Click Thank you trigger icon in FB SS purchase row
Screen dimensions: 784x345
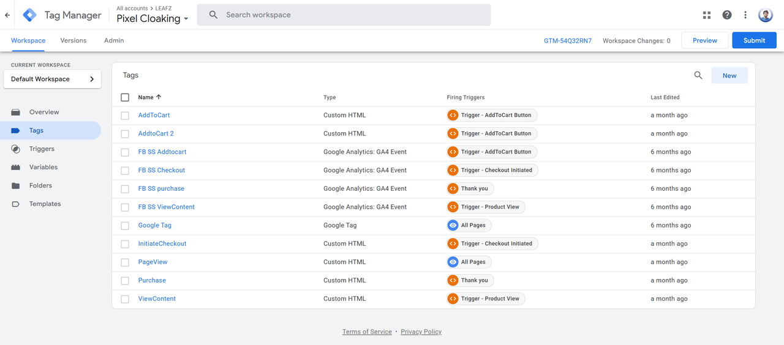tap(453, 188)
